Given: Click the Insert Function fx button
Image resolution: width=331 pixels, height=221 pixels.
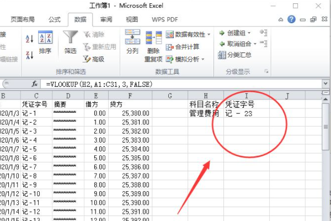Looking at the screenshot, I should (x=34, y=84).
